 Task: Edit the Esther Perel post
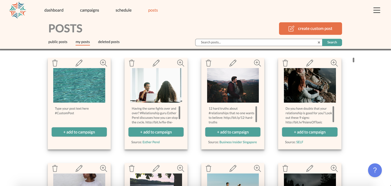point(156,63)
